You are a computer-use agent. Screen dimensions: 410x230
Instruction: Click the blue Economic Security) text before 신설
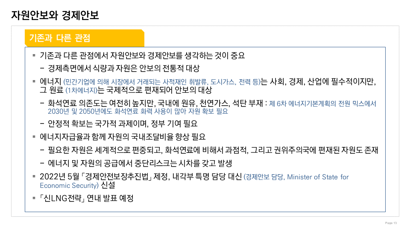click(69, 186)
